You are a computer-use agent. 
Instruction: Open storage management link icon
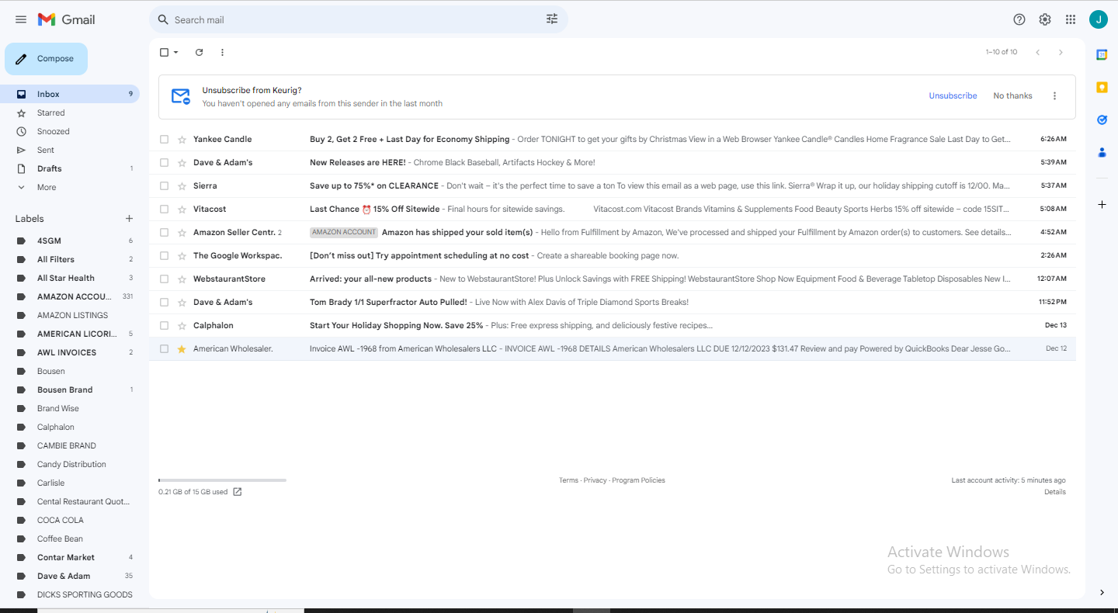(238, 492)
